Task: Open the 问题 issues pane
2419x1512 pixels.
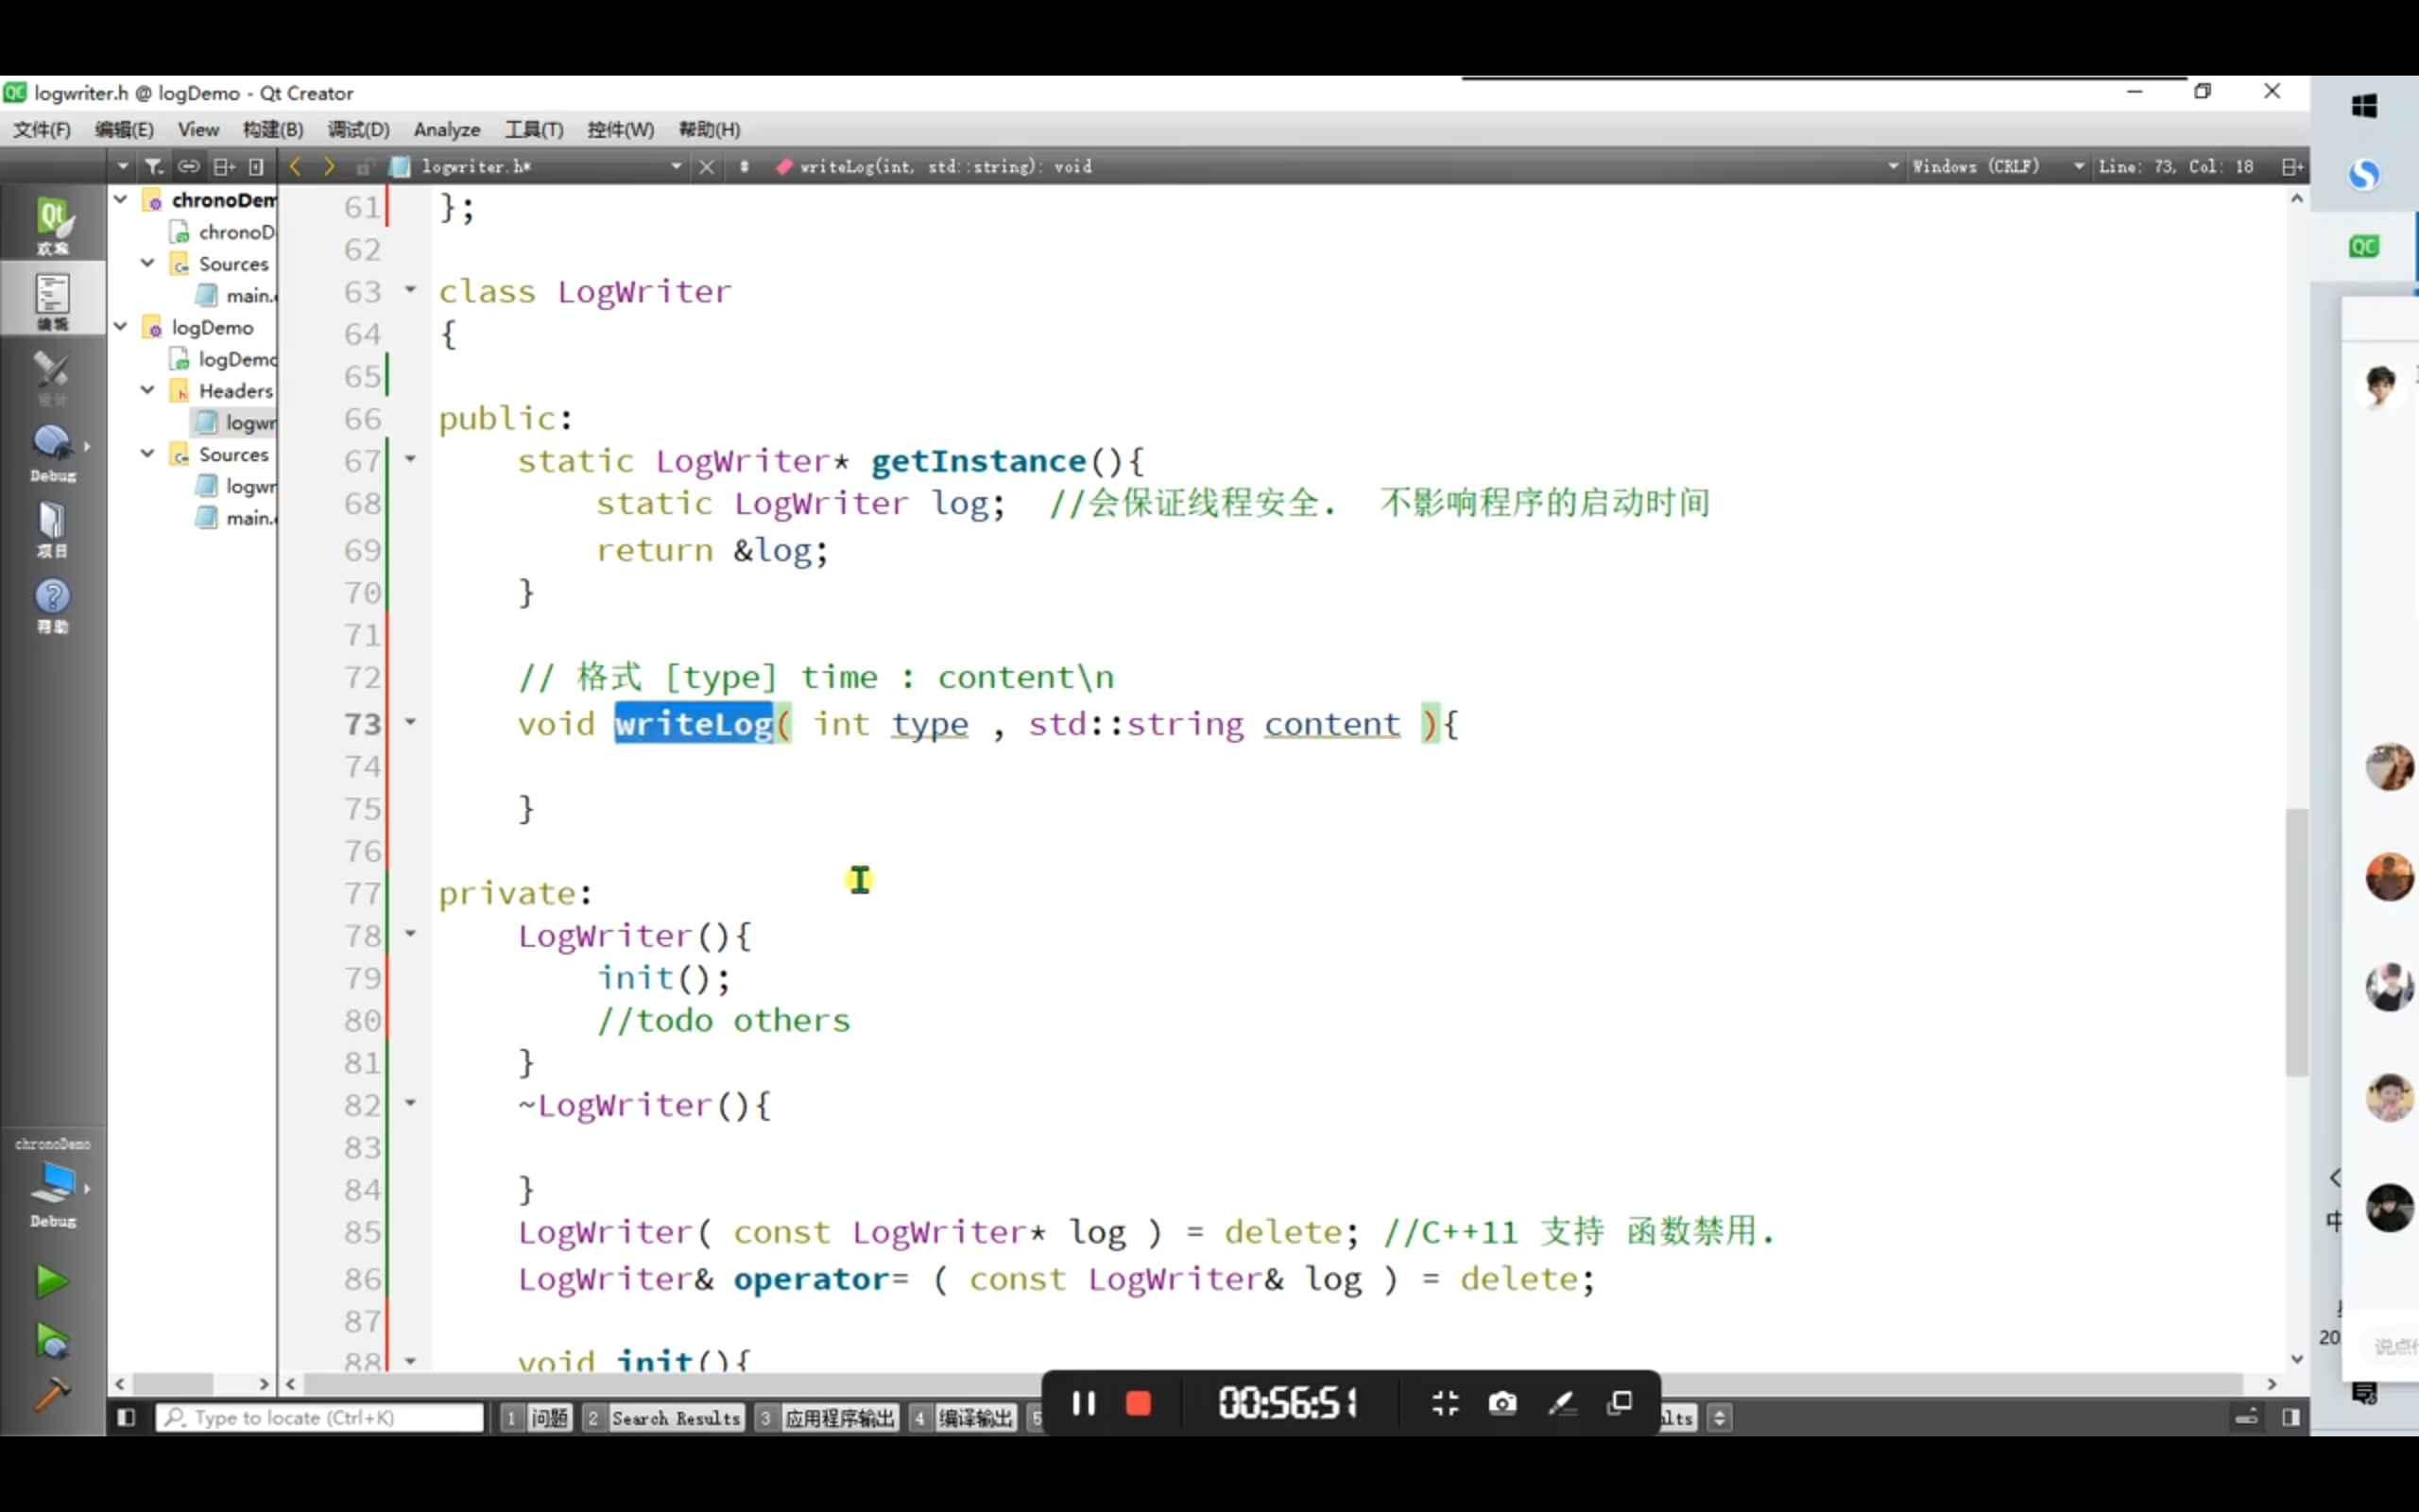Action: tap(549, 1417)
